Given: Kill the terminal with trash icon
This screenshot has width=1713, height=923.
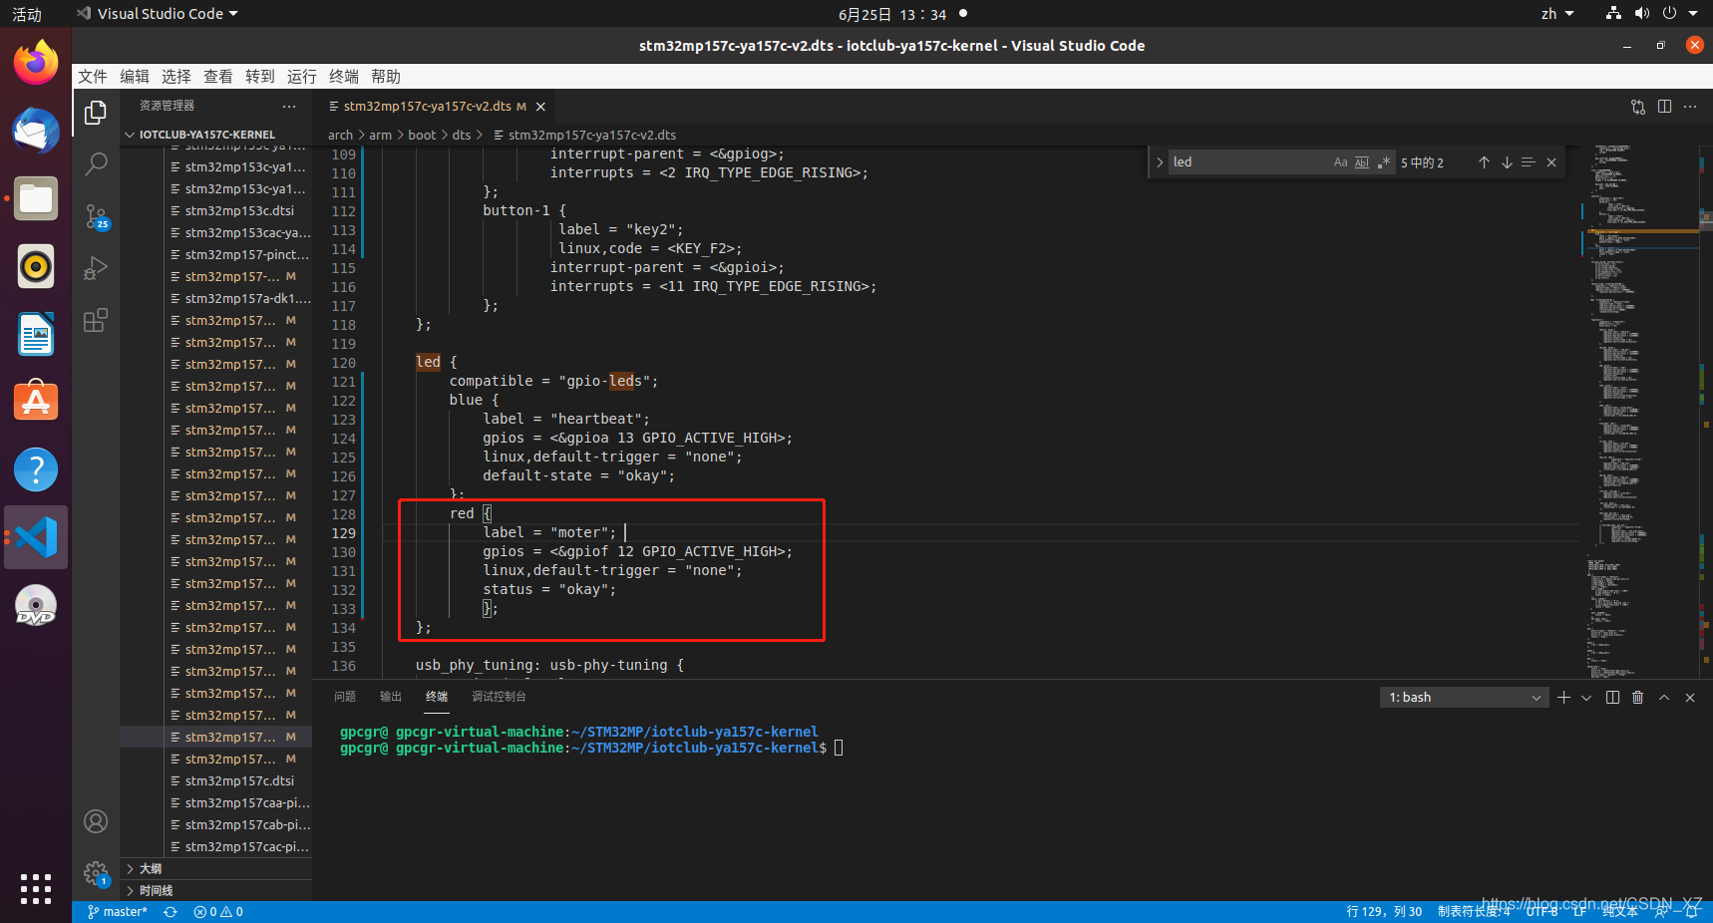Looking at the screenshot, I should [x=1637, y=698].
